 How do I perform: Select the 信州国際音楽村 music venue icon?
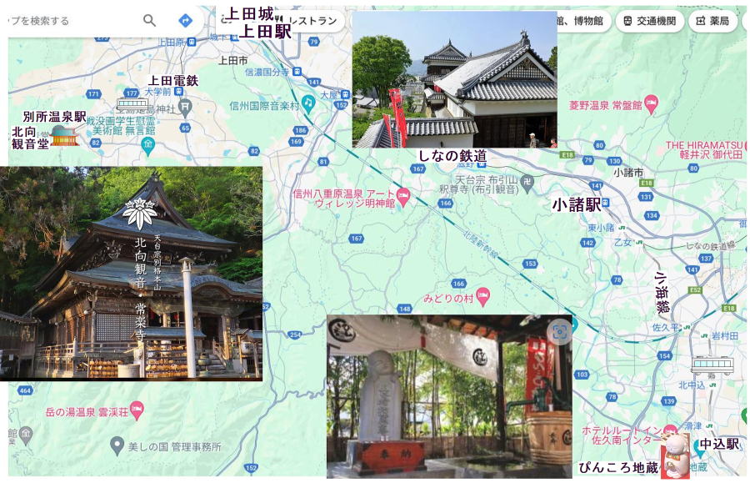coord(307,102)
